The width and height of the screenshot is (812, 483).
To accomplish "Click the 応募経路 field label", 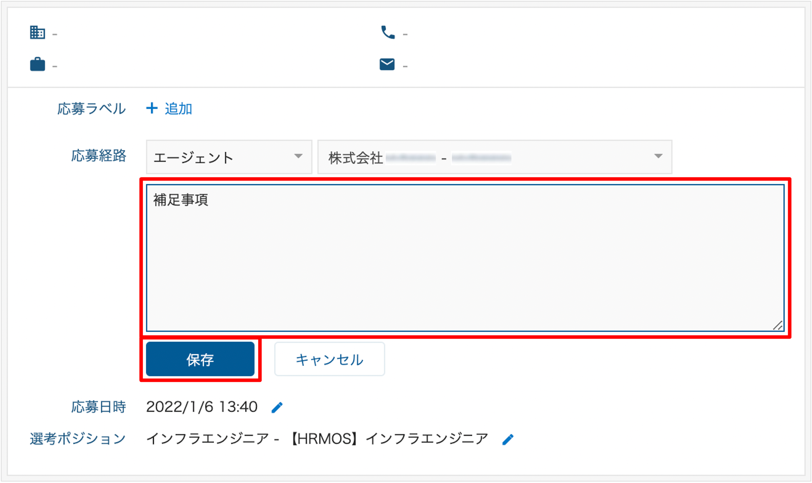I will pos(98,156).
